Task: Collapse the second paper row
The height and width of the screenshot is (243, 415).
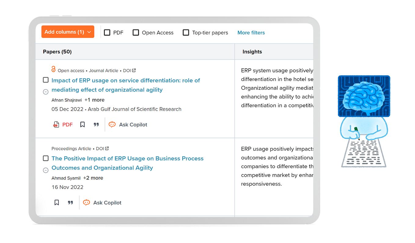Action: (46, 170)
